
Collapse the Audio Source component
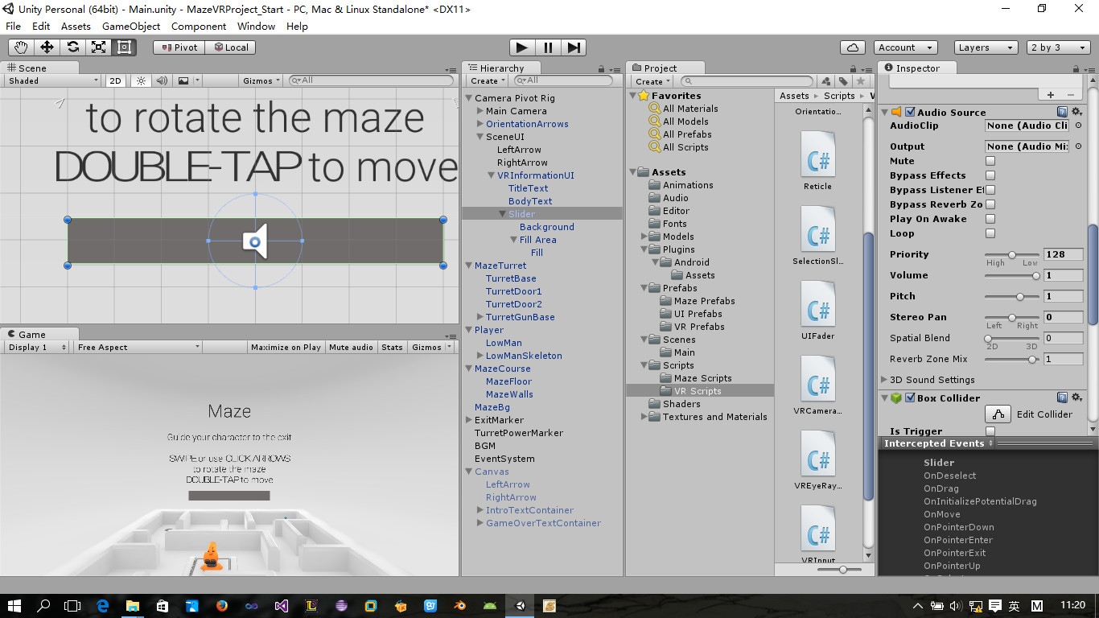[x=884, y=113]
